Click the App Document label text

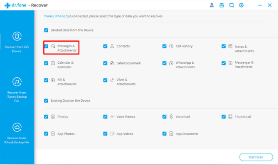[187, 134]
